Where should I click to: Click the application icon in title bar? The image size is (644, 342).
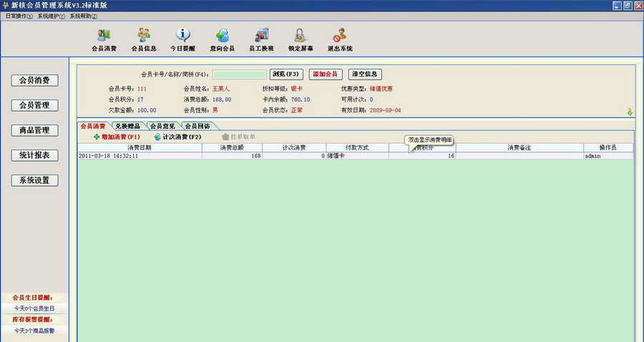click(x=5, y=5)
